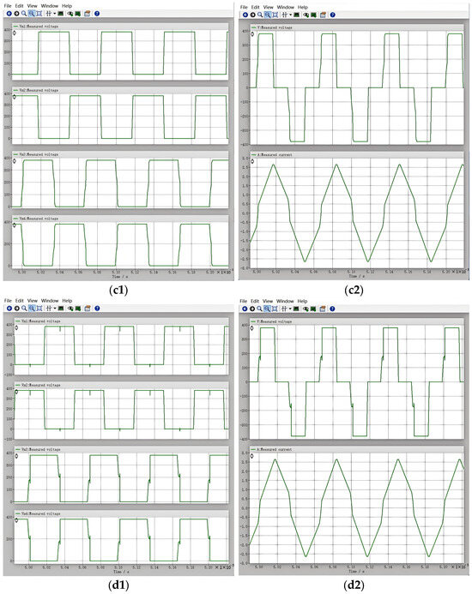Click the previous view arrow in scope (d1)
This screenshot has width=472, height=594.
click(x=9, y=309)
